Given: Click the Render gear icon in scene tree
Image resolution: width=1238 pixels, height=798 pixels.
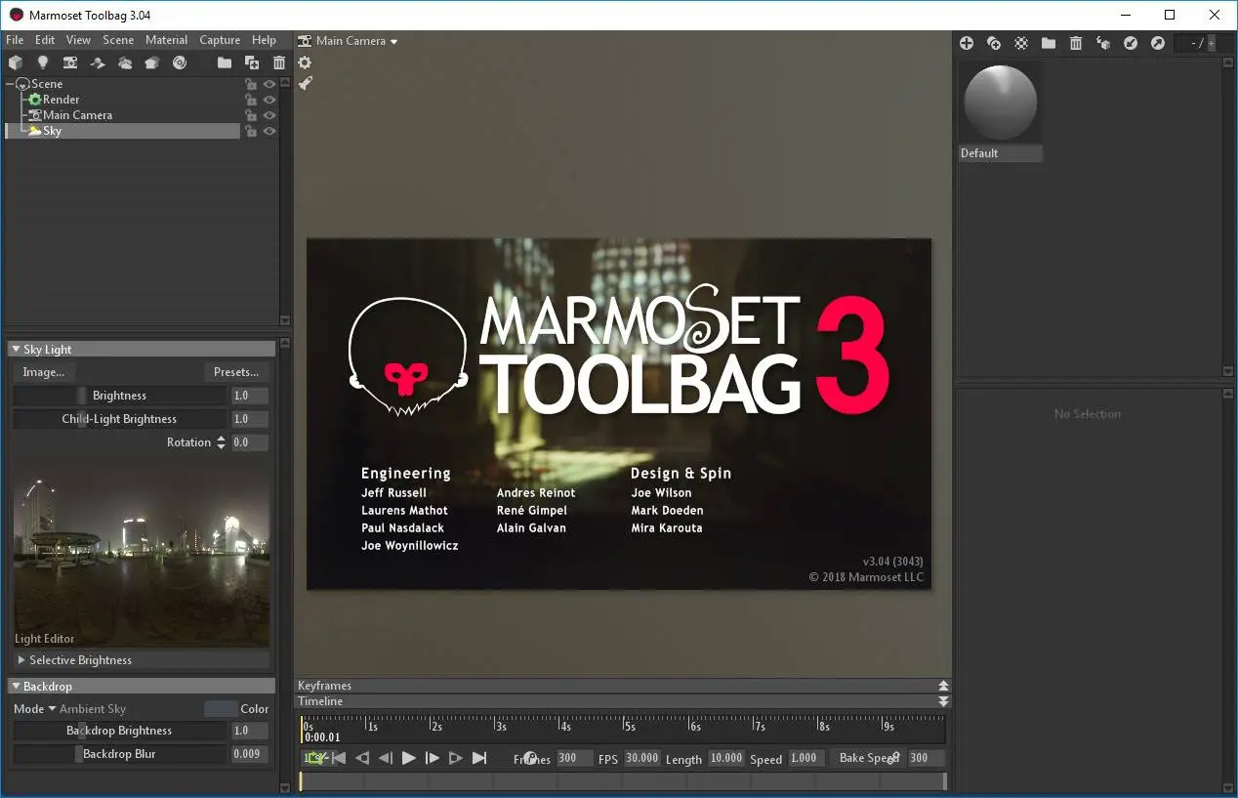Looking at the screenshot, I should (x=35, y=100).
